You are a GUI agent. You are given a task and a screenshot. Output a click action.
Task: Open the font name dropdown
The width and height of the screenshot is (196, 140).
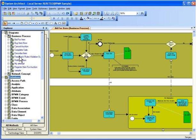30,18
